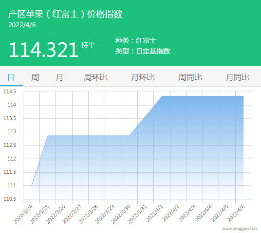Image resolution: width=261 pixels, height=233 pixels.
Task: Open the 周同比 tab
Action: 190,77
